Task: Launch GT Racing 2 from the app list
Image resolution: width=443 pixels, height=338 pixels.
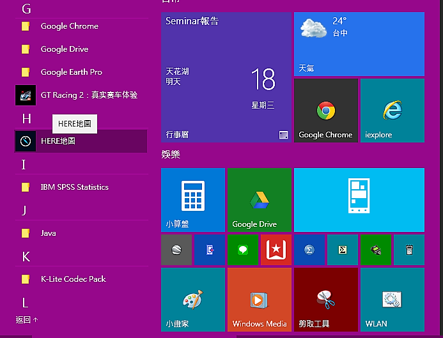Action: pyautogui.click(x=81, y=95)
